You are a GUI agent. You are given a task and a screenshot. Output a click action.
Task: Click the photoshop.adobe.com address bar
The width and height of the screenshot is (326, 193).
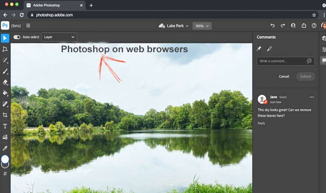tap(173, 15)
